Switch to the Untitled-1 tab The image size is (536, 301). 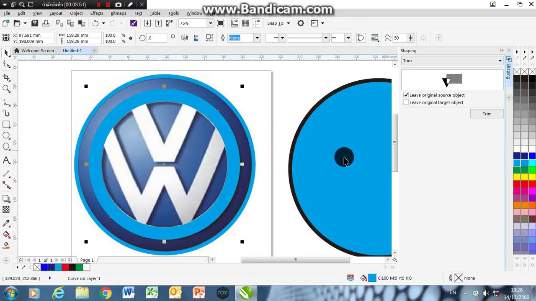click(x=72, y=51)
